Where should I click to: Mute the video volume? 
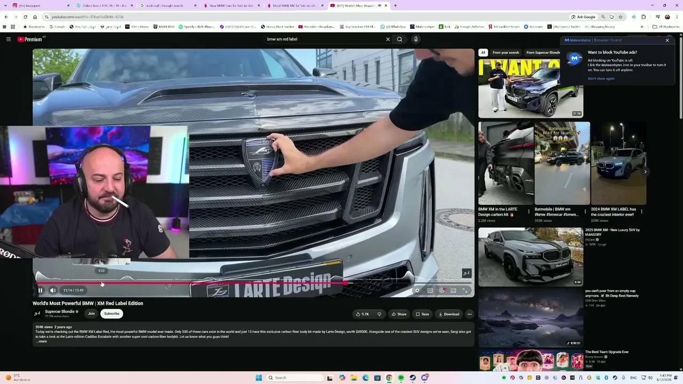[52, 290]
